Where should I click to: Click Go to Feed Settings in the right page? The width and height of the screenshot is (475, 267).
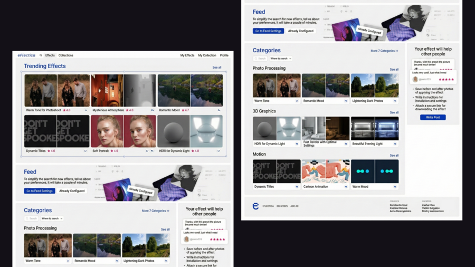pyautogui.click(x=269, y=31)
